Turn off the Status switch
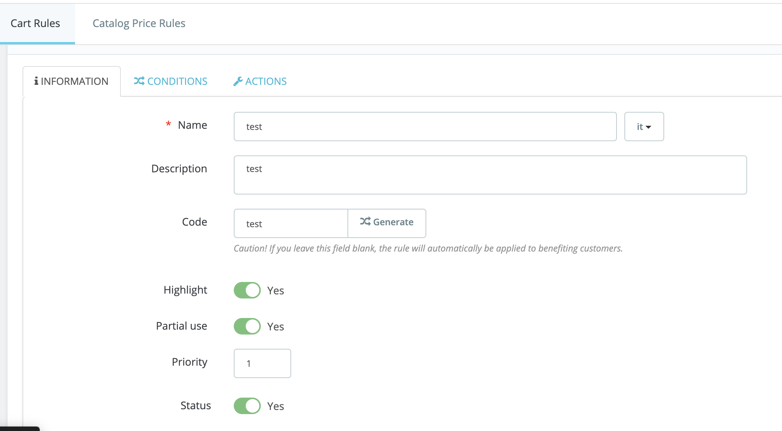 [x=247, y=406]
